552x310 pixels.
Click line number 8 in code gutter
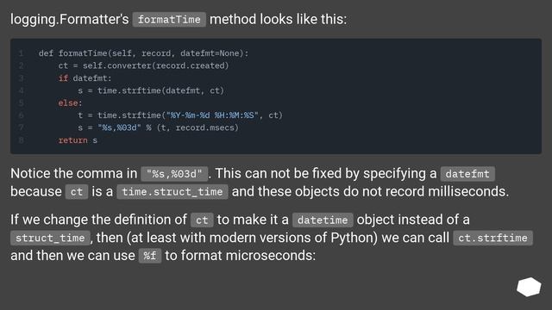pos(21,140)
